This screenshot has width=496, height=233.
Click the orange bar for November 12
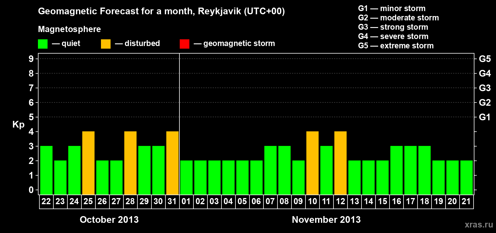click(340, 163)
